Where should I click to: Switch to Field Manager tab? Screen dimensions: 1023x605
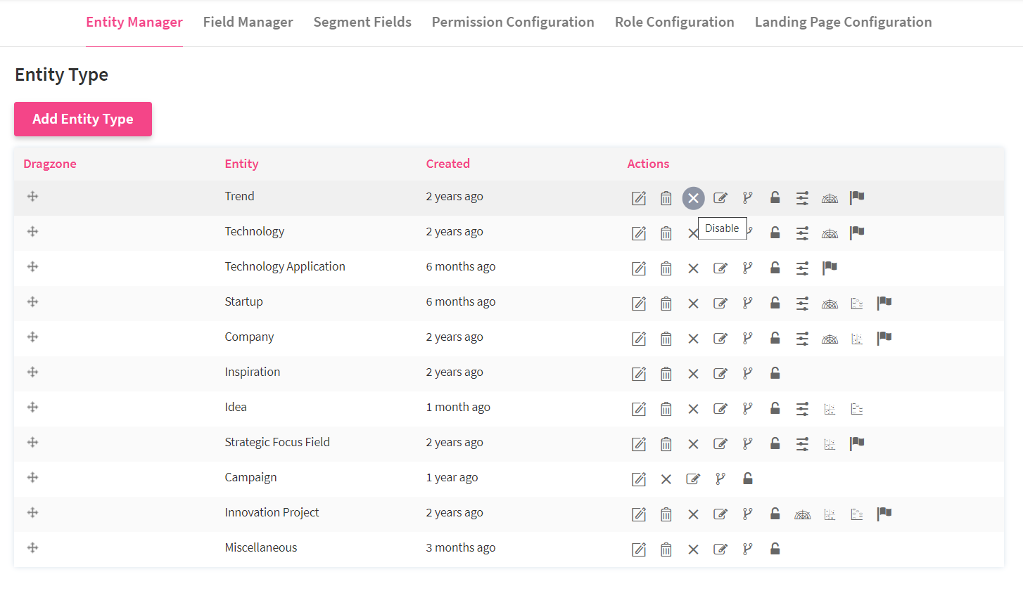pyautogui.click(x=248, y=22)
